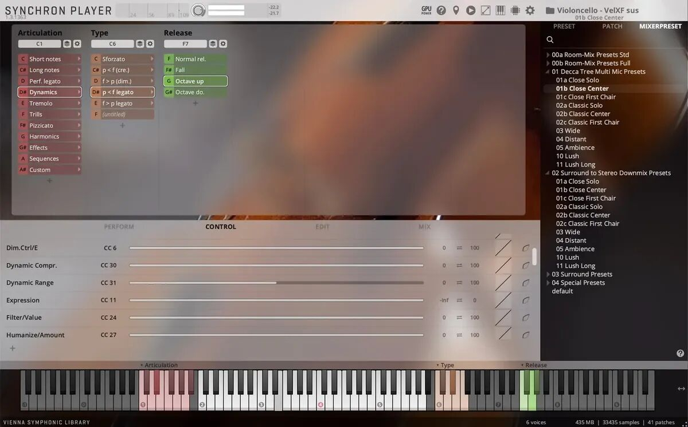Click the piano keyboard icon in top toolbar
The height and width of the screenshot is (427, 688).
[500, 10]
